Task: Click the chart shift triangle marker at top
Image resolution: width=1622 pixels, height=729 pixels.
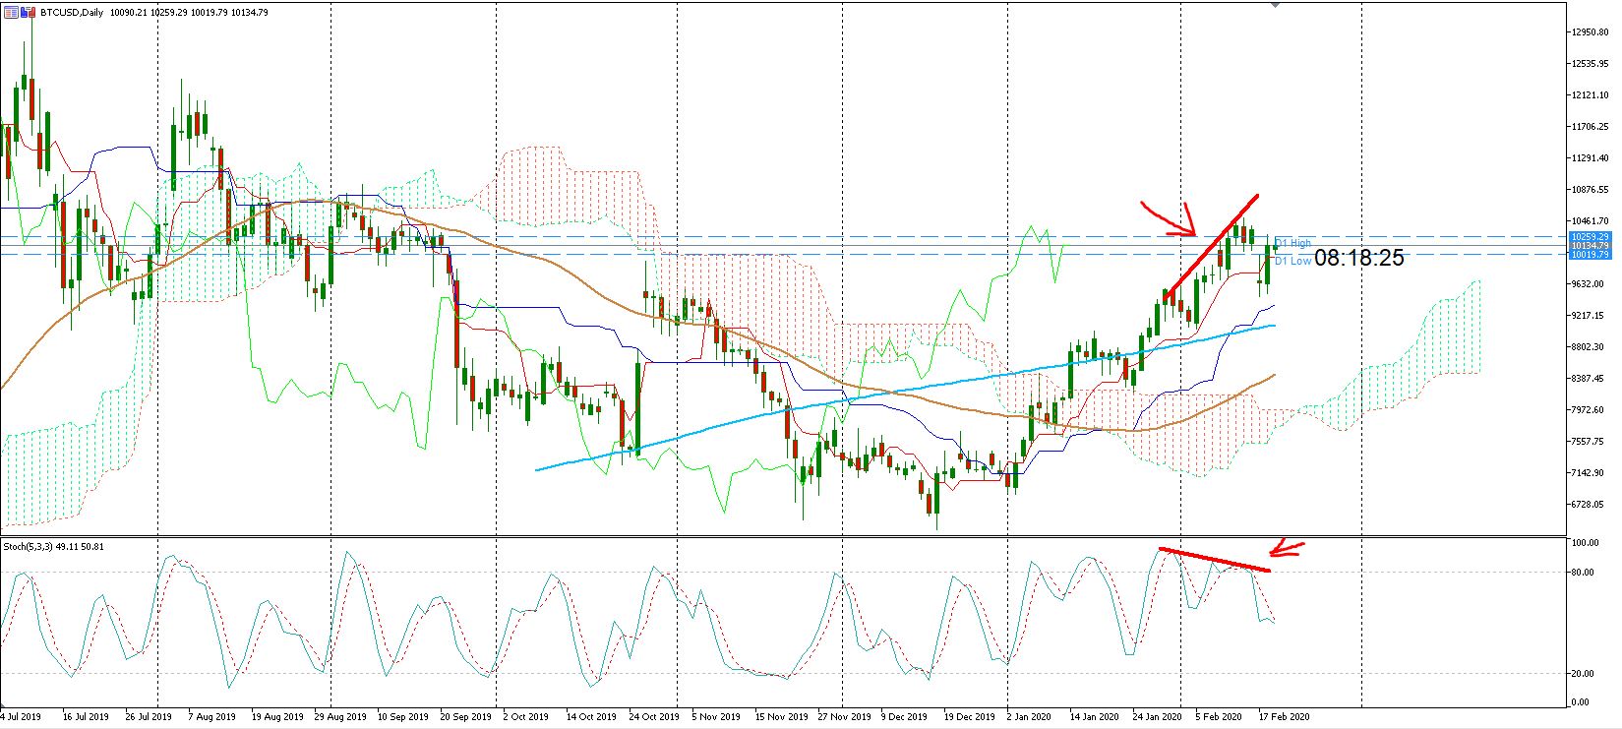Action: point(1276,5)
